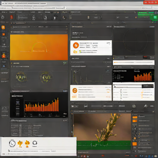Click the dark round icon beside the flame icon
The image size is (158, 158).
coord(55,17)
